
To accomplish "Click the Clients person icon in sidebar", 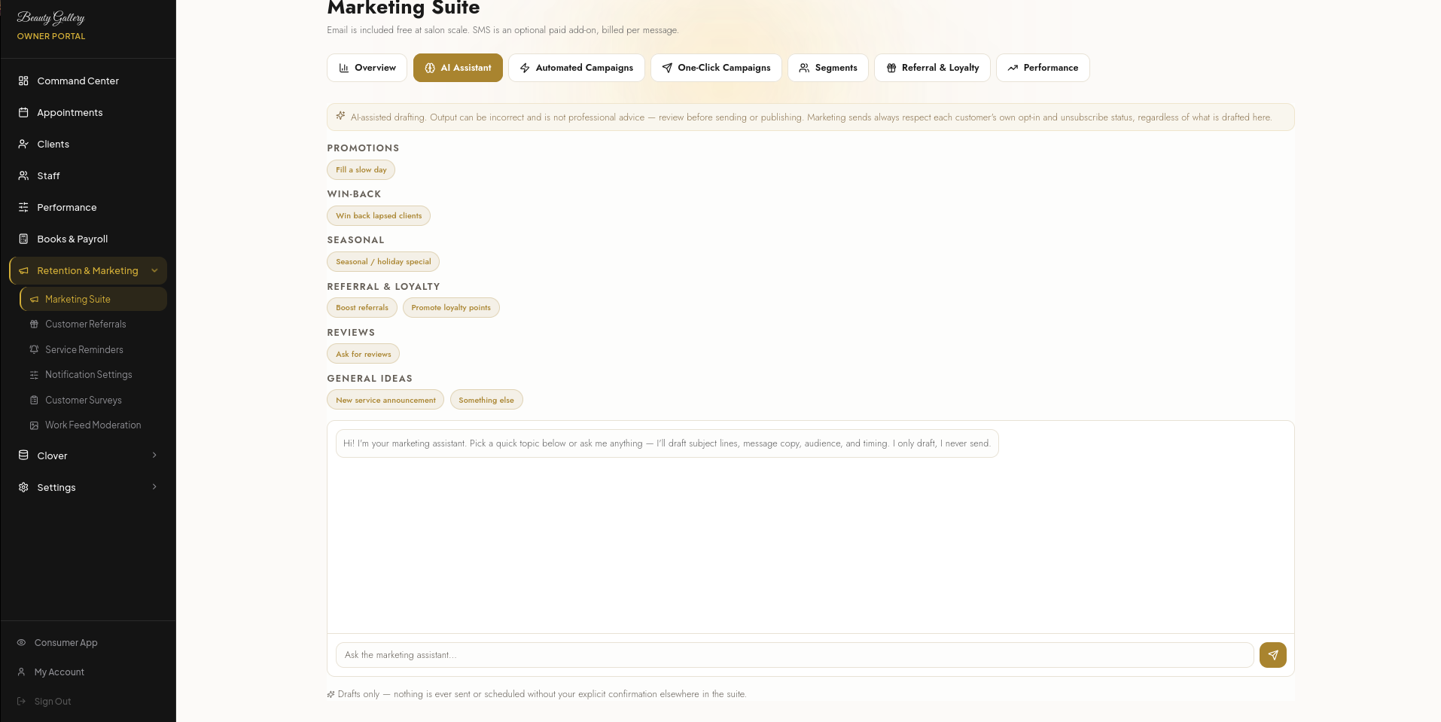I will point(23,144).
